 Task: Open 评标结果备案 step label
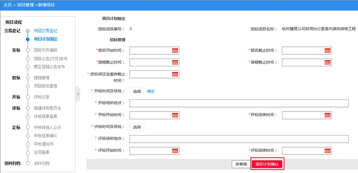pos(46,116)
